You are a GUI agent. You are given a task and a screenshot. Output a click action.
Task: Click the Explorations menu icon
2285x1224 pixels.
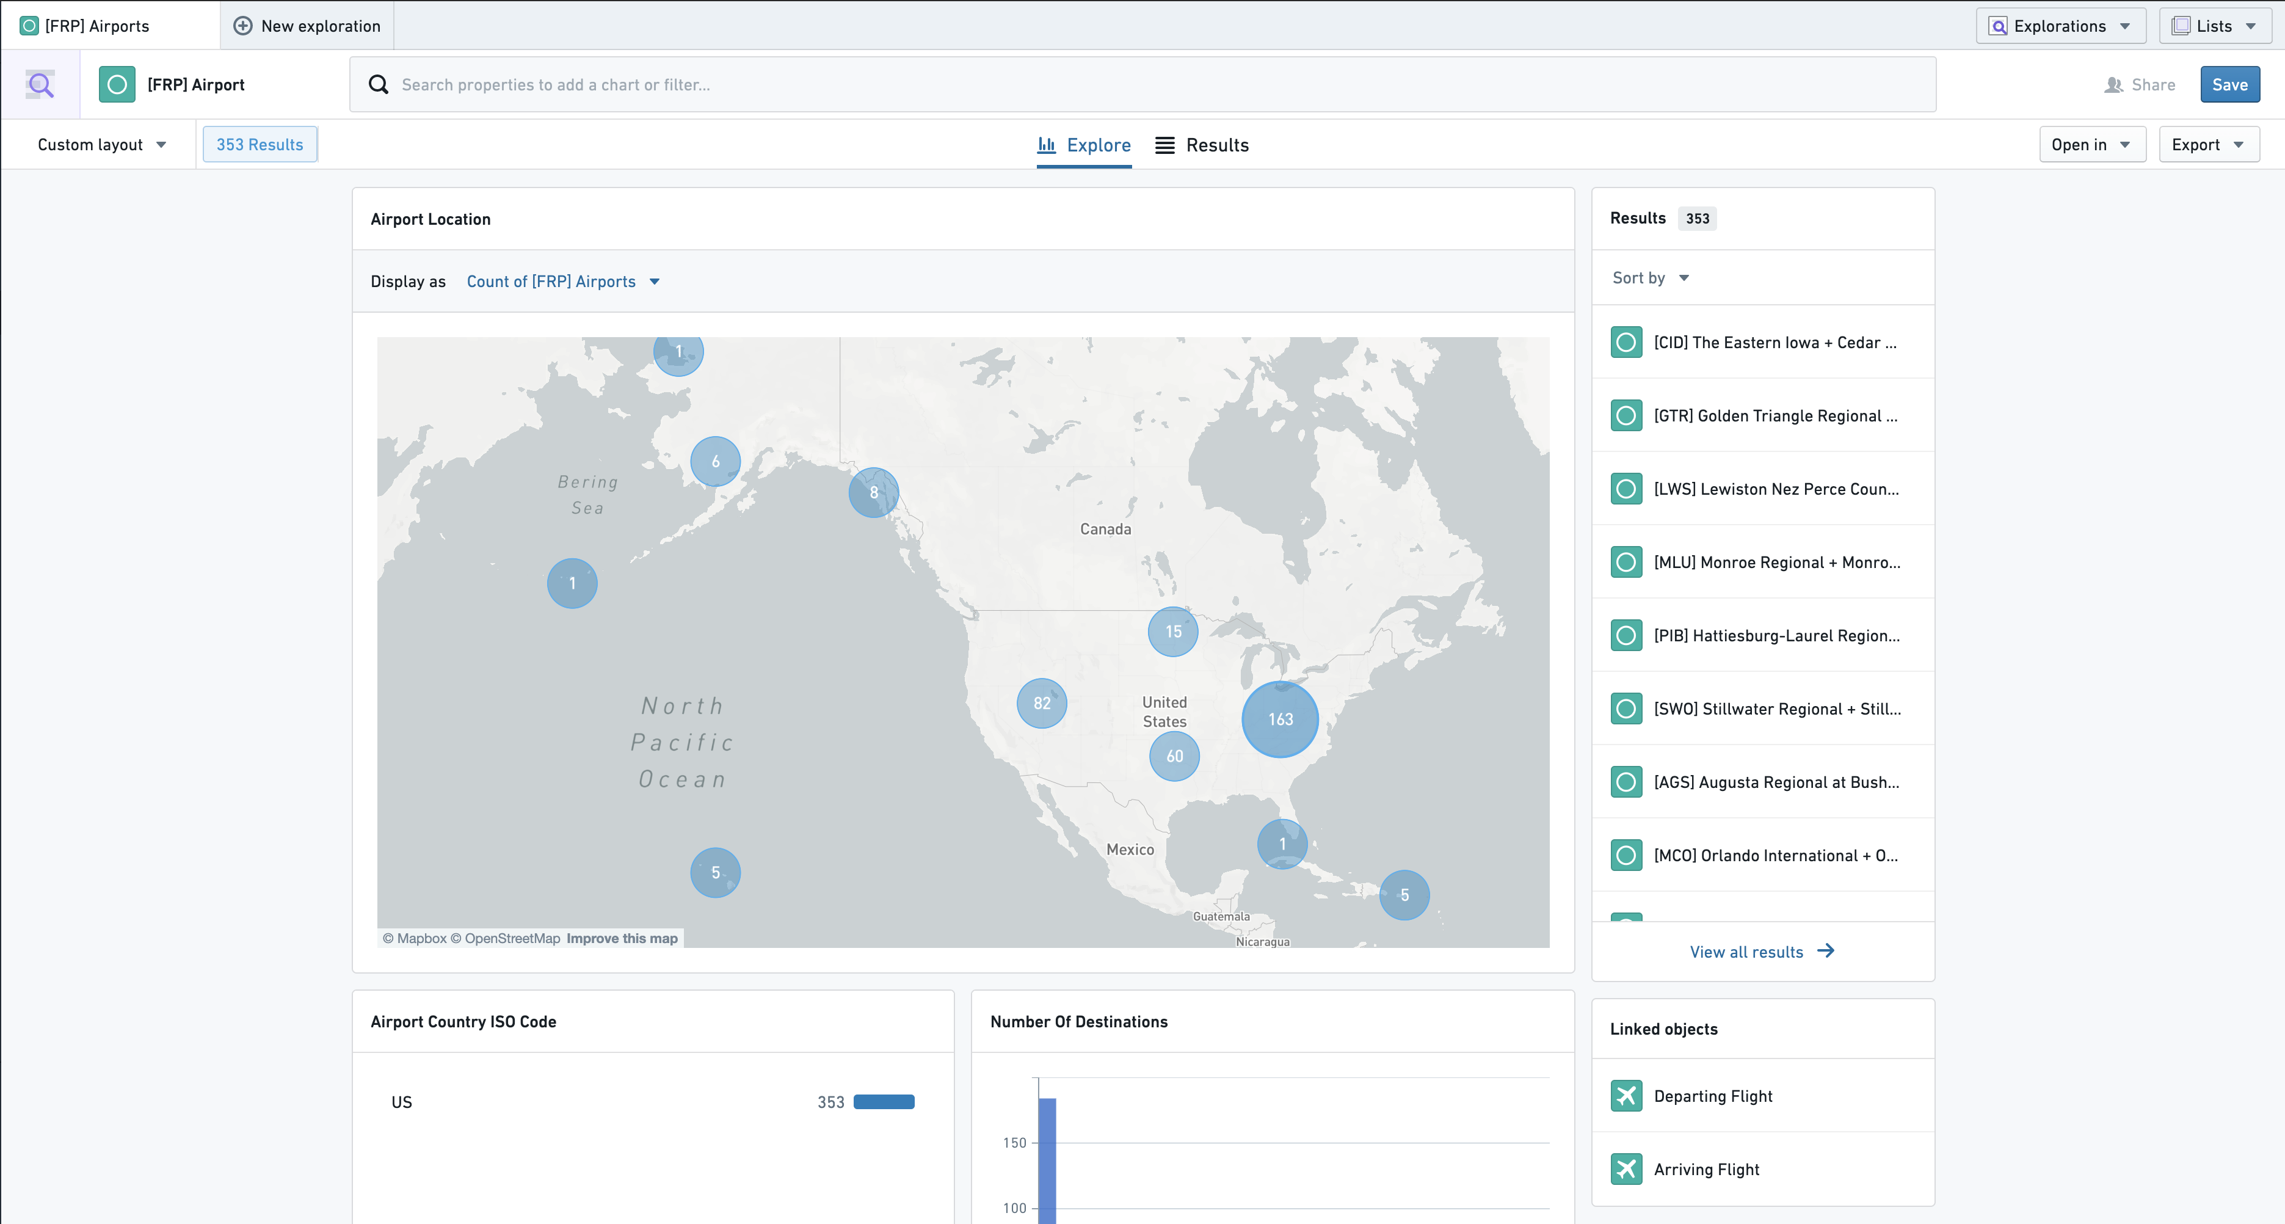click(1998, 24)
